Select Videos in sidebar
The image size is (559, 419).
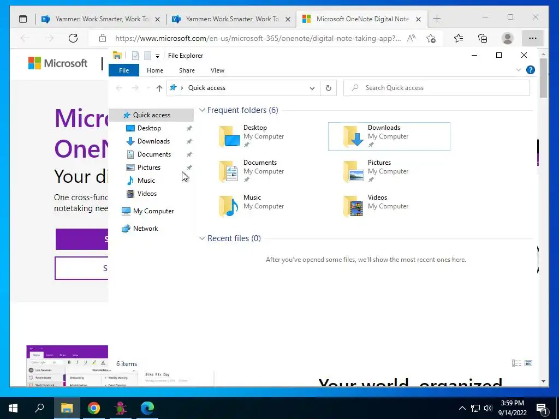pos(147,194)
